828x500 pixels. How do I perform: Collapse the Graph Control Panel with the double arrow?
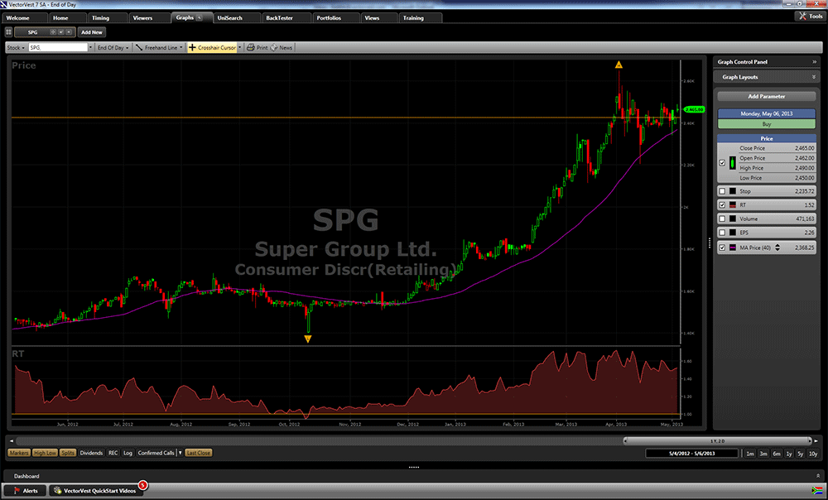(812, 63)
